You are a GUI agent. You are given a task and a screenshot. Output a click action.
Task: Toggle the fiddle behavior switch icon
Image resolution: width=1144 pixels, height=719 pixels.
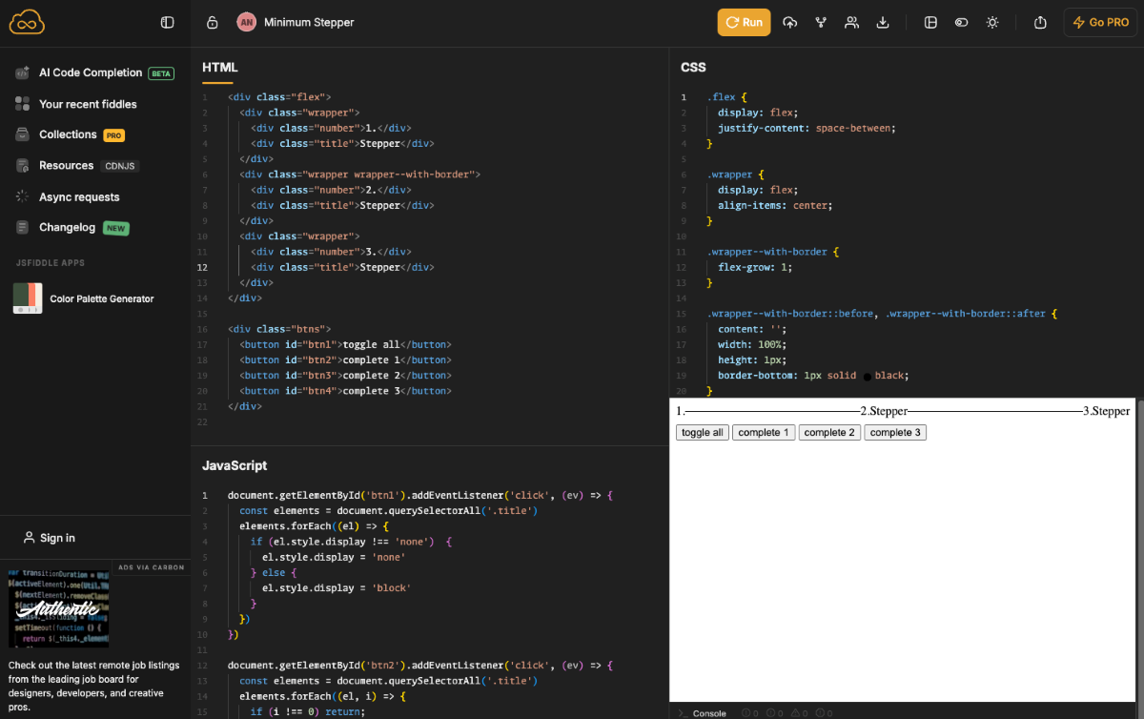click(x=961, y=22)
